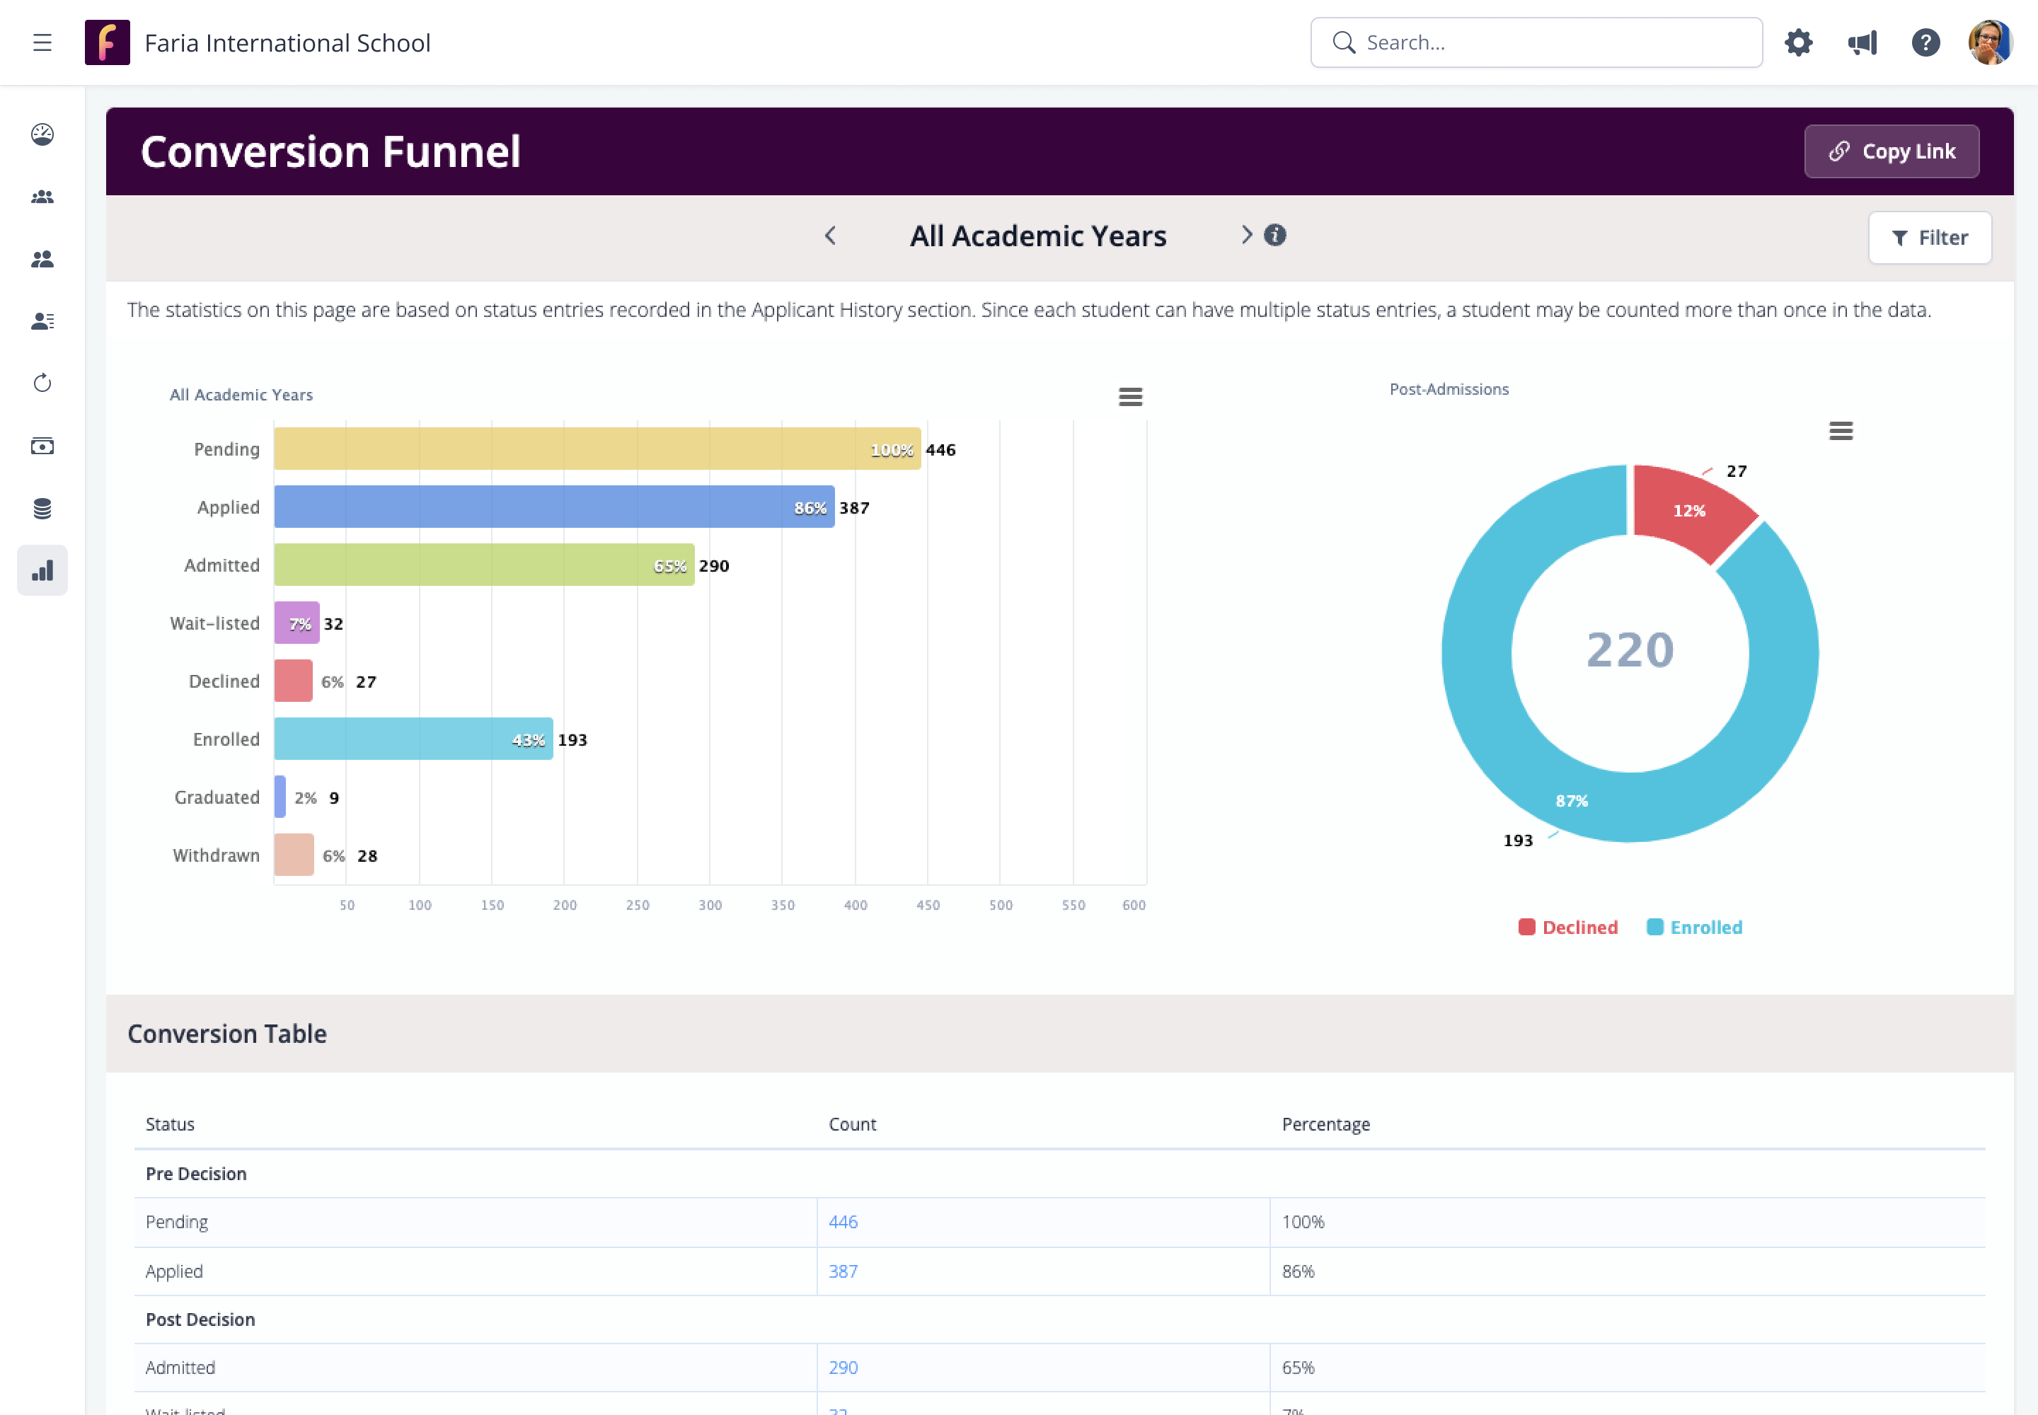Open announcements megaphone icon
Viewport: 2038px width, 1415px height.
tap(1862, 42)
